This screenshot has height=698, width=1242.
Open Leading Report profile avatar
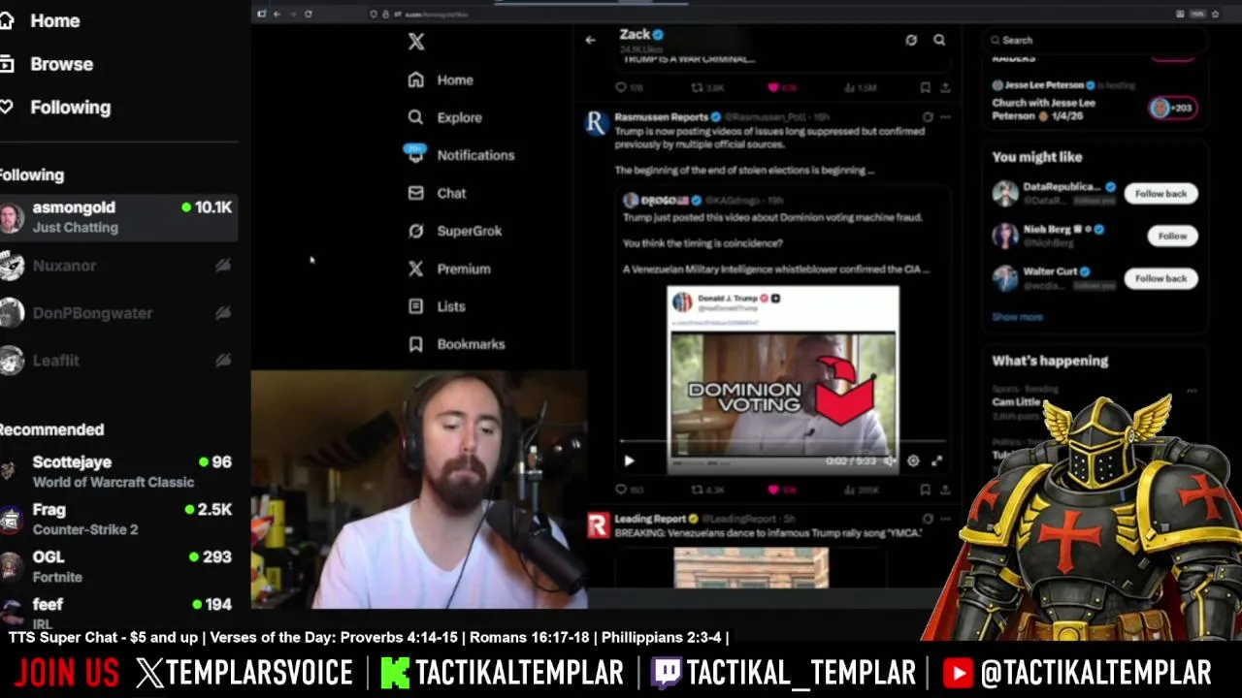597,525
